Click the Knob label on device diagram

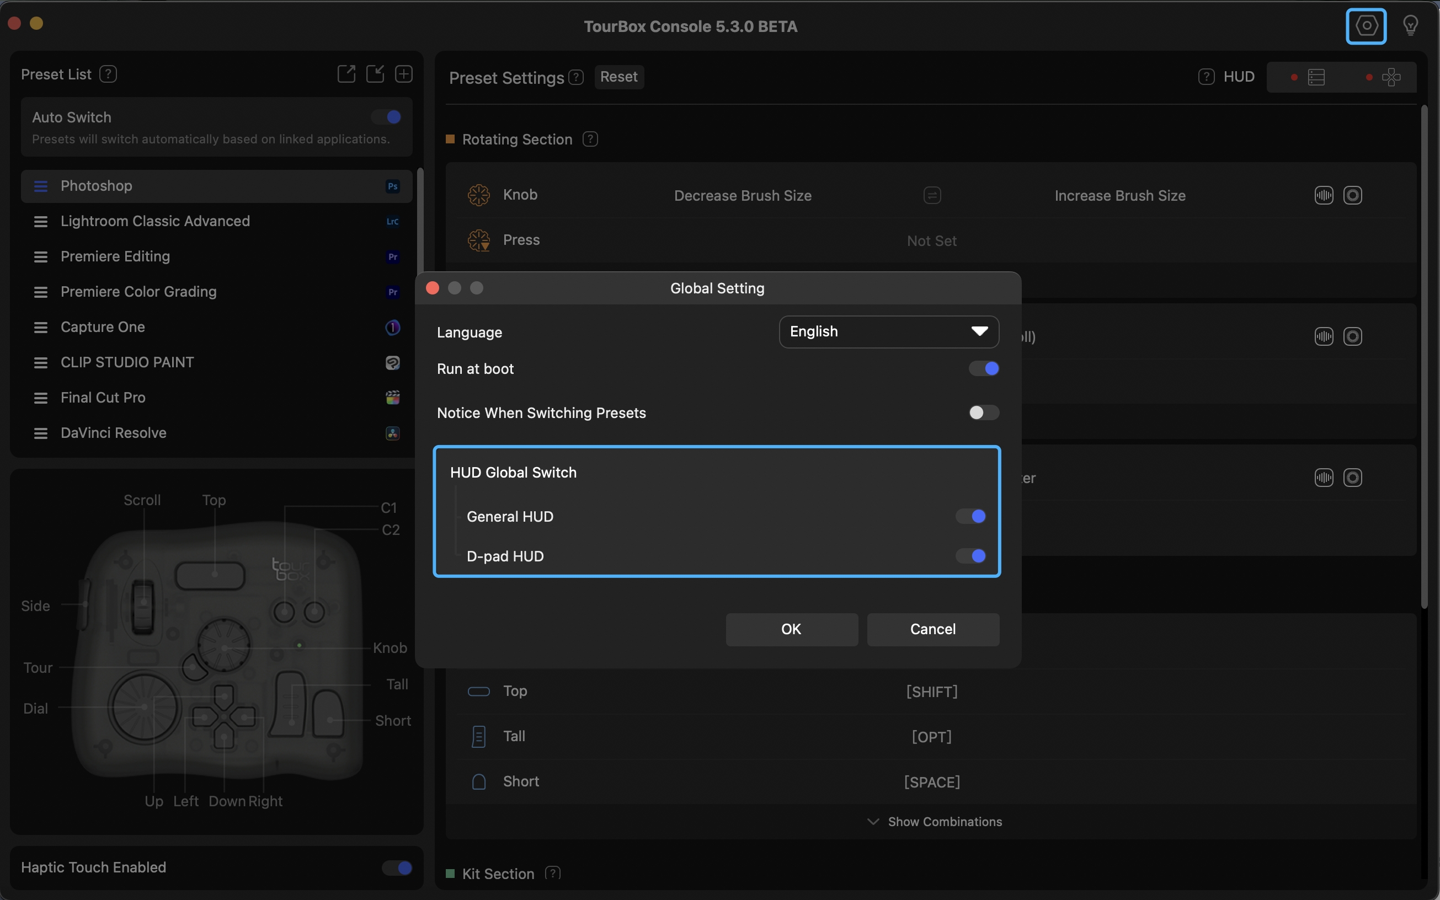click(390, 647)
